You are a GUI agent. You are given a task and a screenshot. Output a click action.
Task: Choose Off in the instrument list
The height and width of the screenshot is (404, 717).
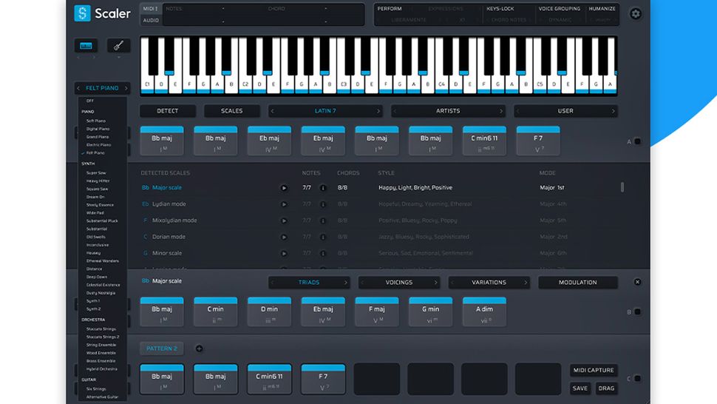click(x=90, y=101)
